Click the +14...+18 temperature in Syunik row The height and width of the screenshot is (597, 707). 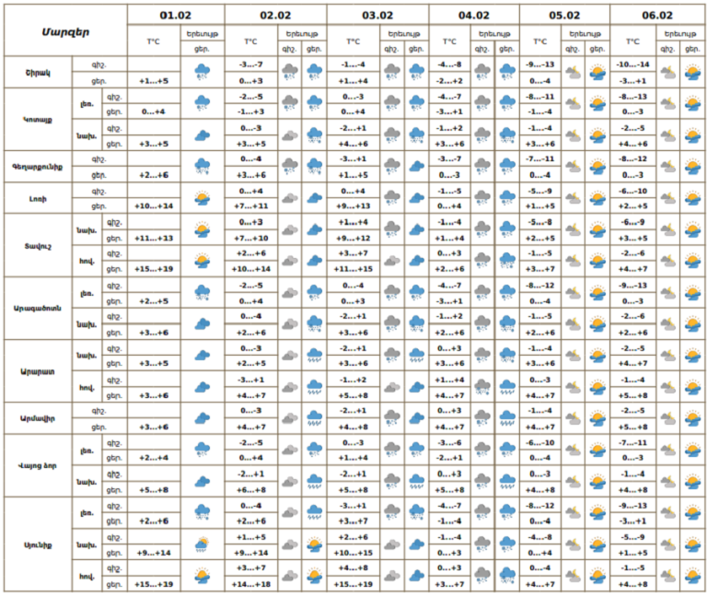pos(251,584)
